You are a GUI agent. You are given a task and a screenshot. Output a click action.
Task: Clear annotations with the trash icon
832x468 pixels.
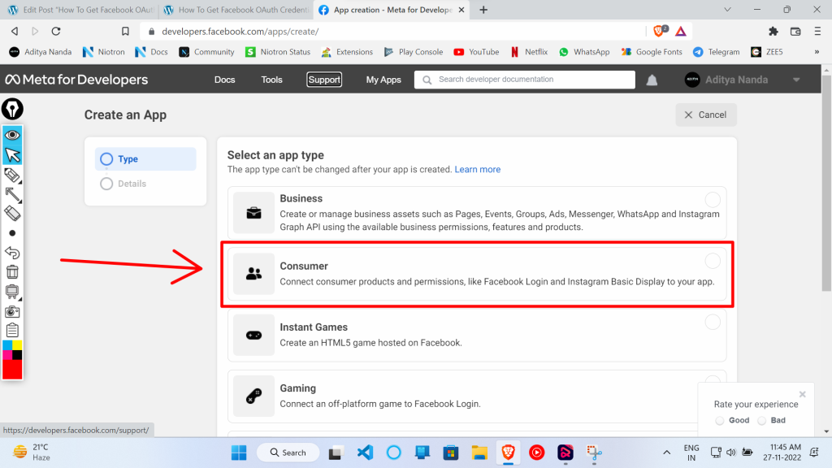[12, 271]
